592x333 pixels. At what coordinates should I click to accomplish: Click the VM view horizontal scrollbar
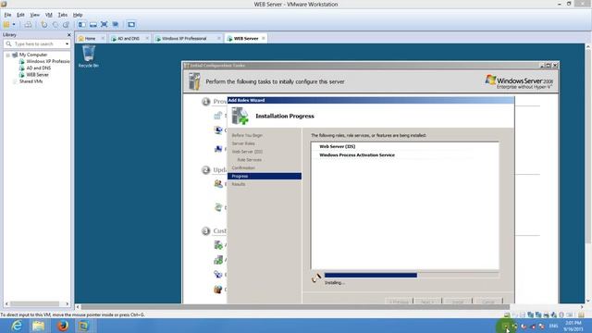click(295, 307)
